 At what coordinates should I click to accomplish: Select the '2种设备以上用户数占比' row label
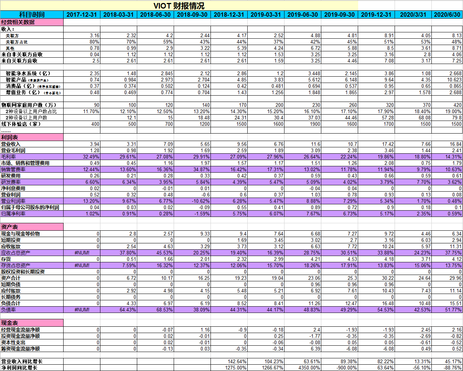pos(31,111)
